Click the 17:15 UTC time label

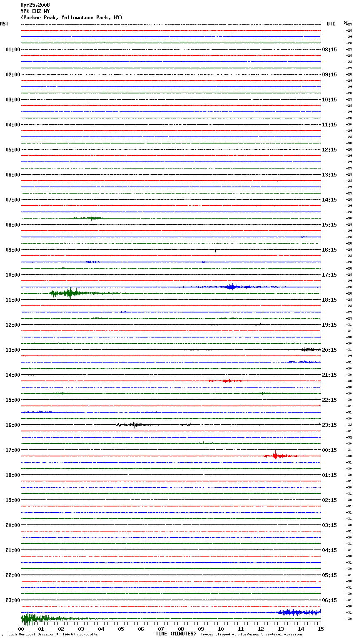pos(329,275)
